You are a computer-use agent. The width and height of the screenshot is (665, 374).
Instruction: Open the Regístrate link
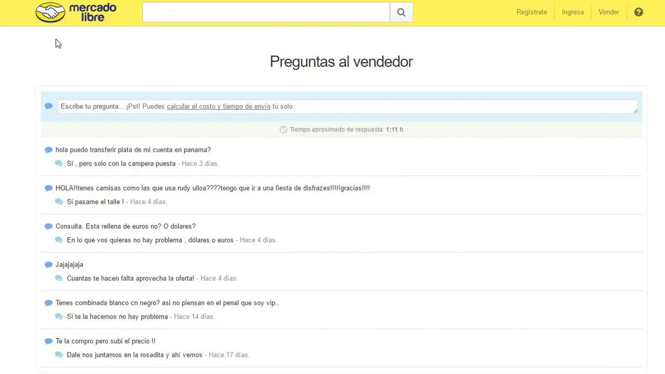[x=532, y=12]
